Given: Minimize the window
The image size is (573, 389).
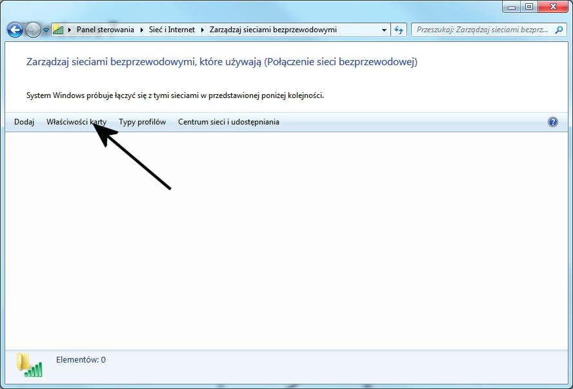Looking at the screenshot, I should pyautogui.click(x=512, y=7).
